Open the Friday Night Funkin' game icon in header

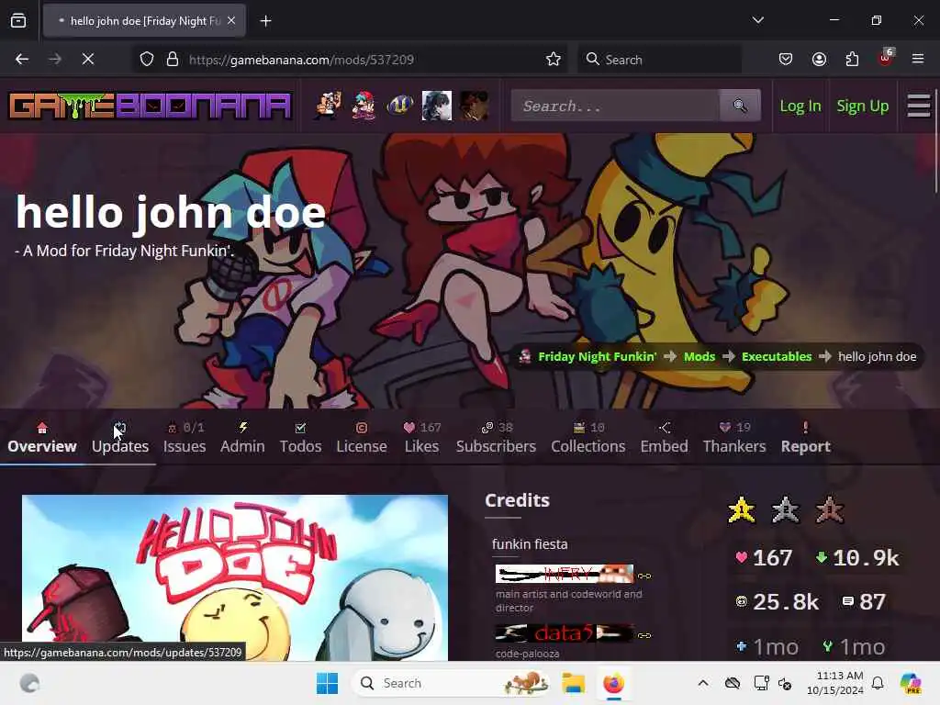point(364,106)
